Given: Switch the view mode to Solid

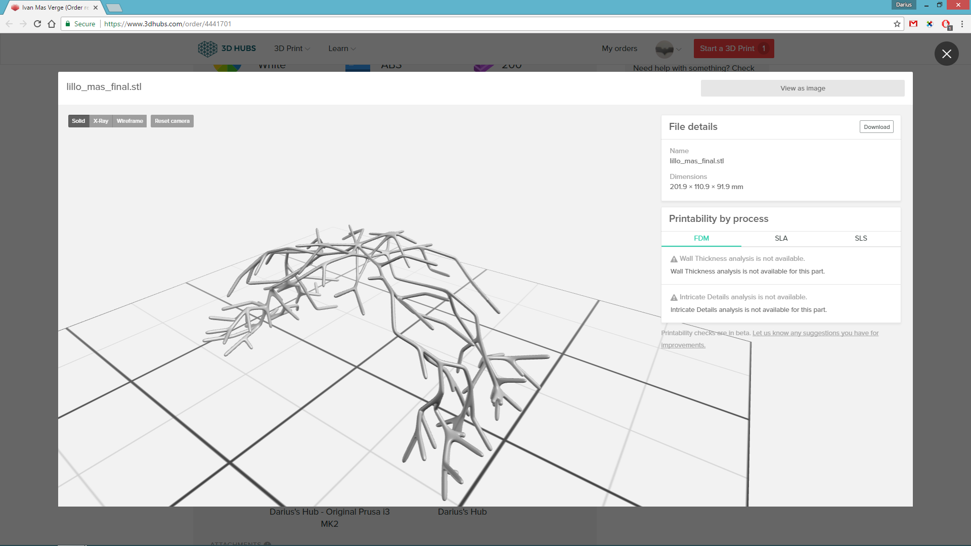Looking at the screenshot, I should [78, 121].
